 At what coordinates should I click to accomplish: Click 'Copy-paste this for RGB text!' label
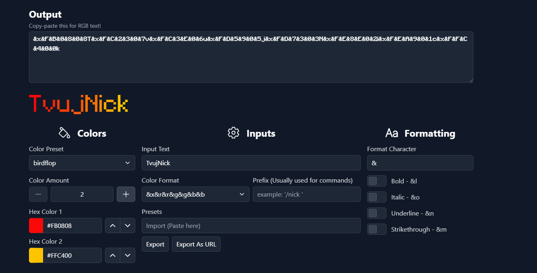point(65,26)
